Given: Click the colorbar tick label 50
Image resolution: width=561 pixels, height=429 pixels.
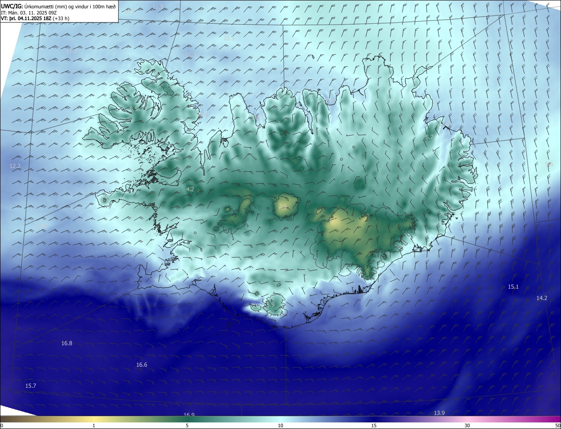Looking at the screenshot, I should (x=557, y=425).
